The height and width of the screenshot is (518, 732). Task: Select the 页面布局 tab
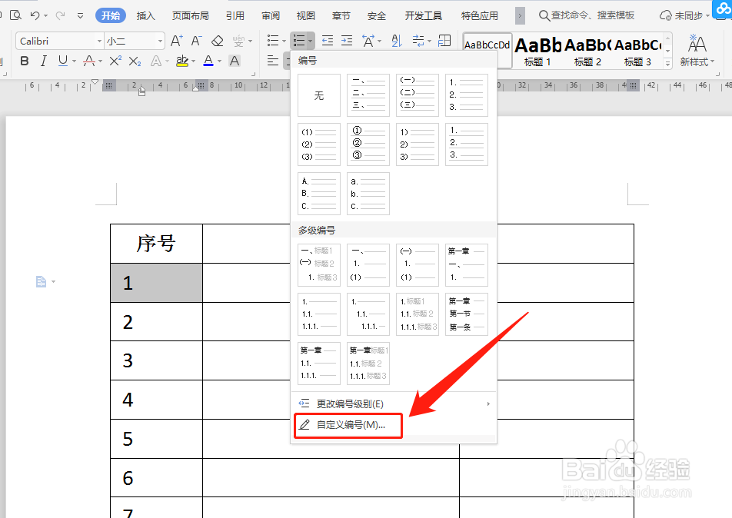click(x=190, y=15)
